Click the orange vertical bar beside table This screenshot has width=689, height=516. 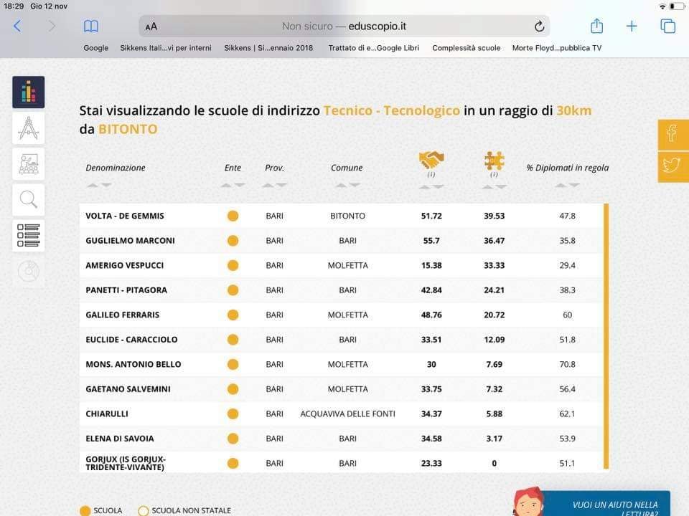tap(606, 336)
